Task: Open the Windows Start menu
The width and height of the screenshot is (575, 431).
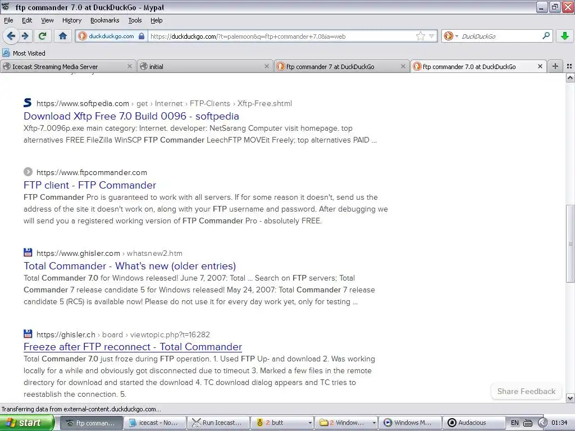Action: (x=27, y=423)
